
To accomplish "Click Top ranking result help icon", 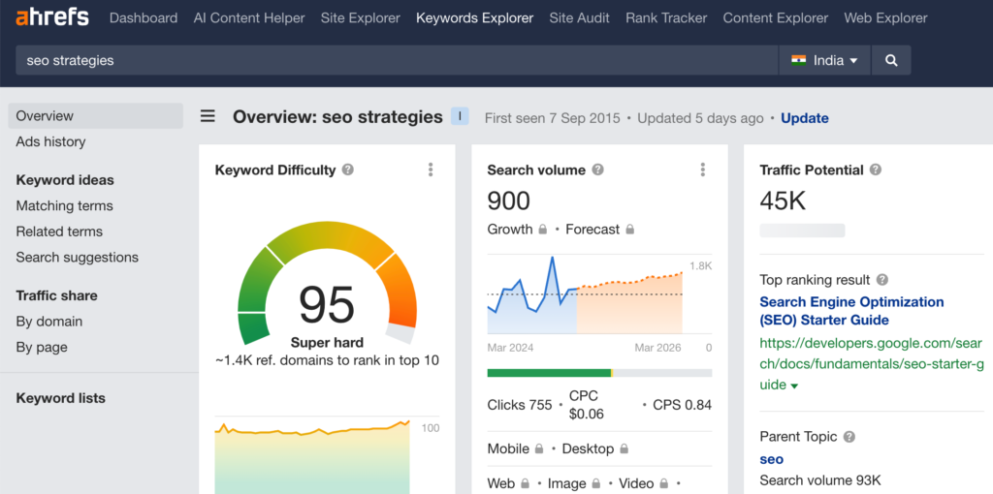I will [x=882, y=280].
